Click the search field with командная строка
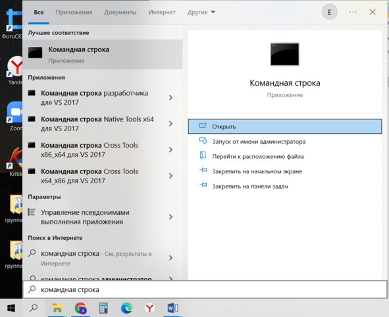Image resolution: width=389 pixels, height=317 pixels. pos(205,289)
